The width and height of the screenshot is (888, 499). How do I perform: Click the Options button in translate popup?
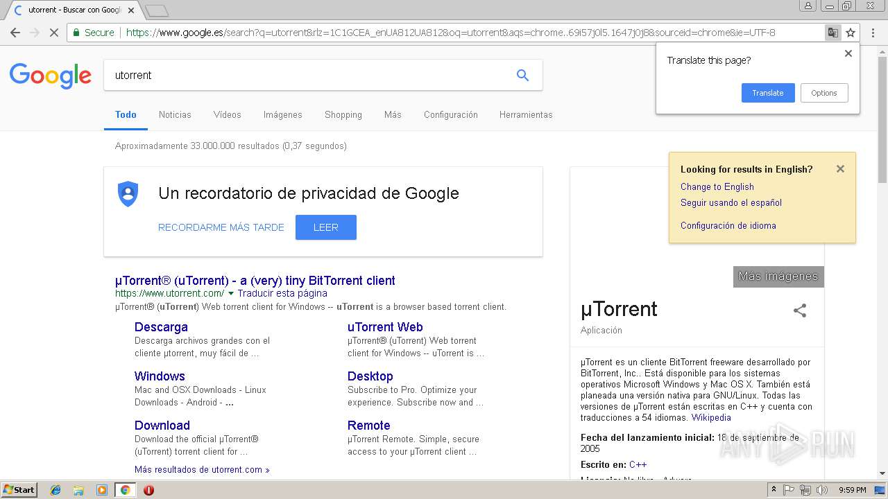click(824, 93)
